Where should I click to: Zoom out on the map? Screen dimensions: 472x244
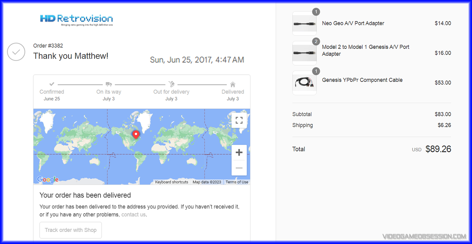pos(239,168)
